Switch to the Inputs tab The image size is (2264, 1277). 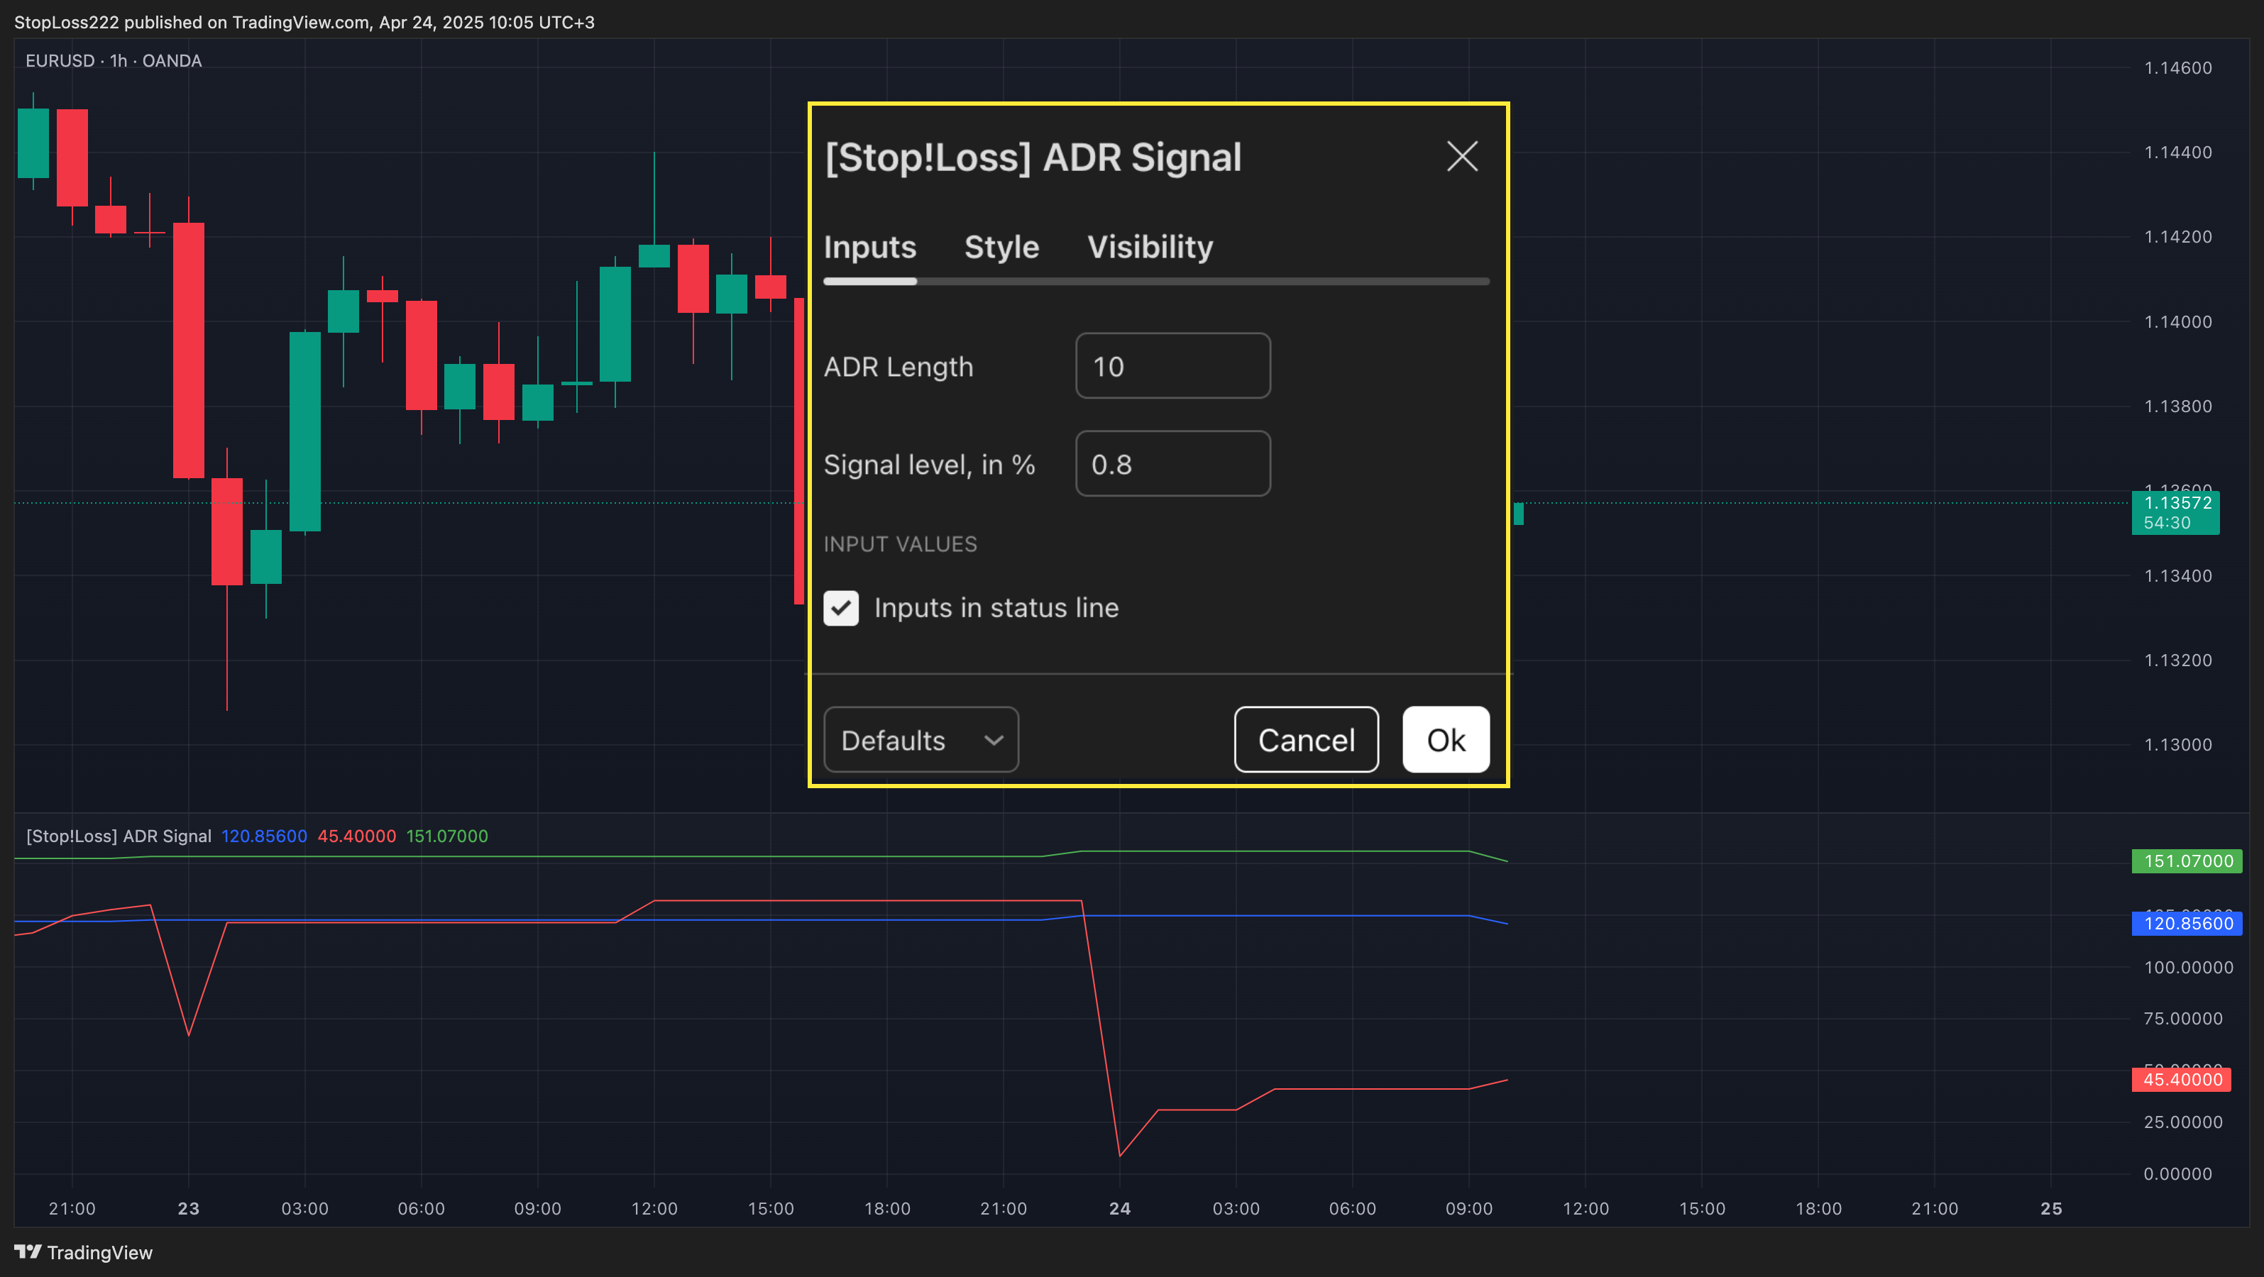click(x=870, y=247)
